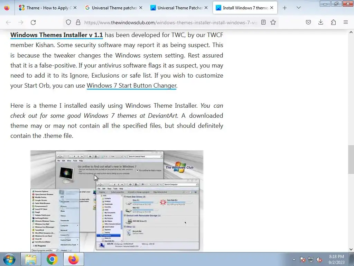Viewport: 354px width, 266px height.
Task: Open the Downloads panel icon
Action: pos(320,22)
